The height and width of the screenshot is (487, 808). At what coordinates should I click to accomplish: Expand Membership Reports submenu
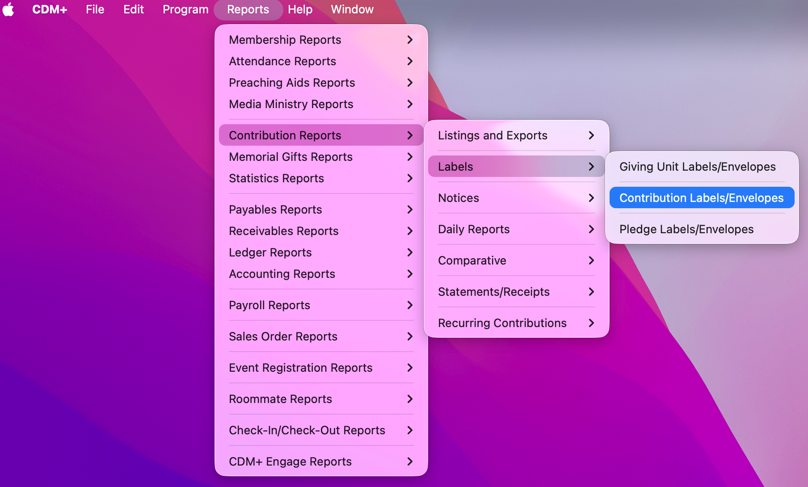pyautogui.click(x=321, y=40)
